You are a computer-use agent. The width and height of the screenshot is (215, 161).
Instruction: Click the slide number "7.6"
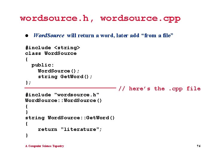tap(199, 146)
